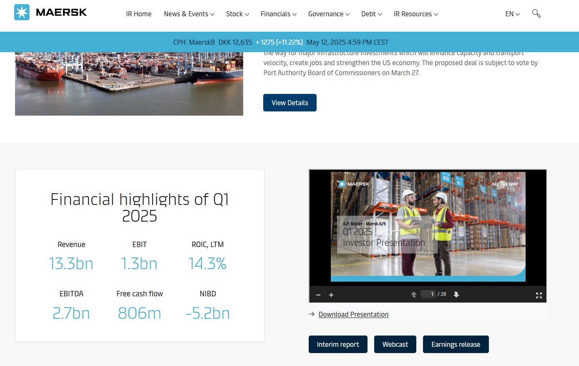The image size is (579, 366).
Task: Click the EBITDA value 2.7bn
Action: pyautogui.click(x=71, y=313)
